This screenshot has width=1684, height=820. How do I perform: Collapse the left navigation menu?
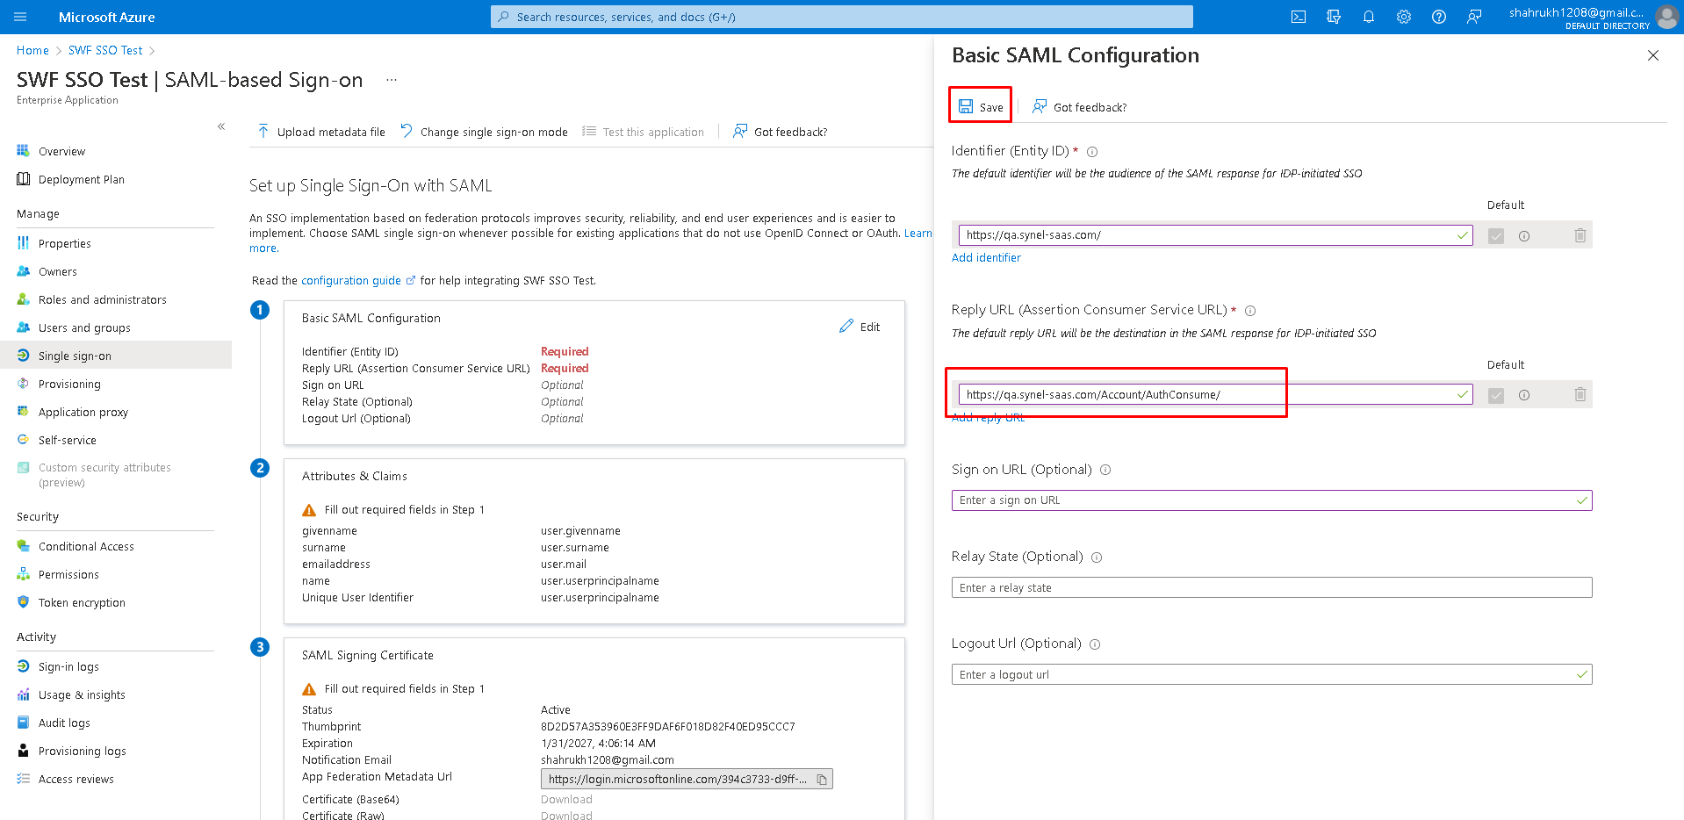(221, 126)
